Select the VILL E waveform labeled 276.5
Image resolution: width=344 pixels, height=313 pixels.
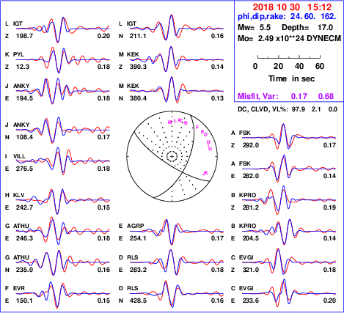[63, 161]
